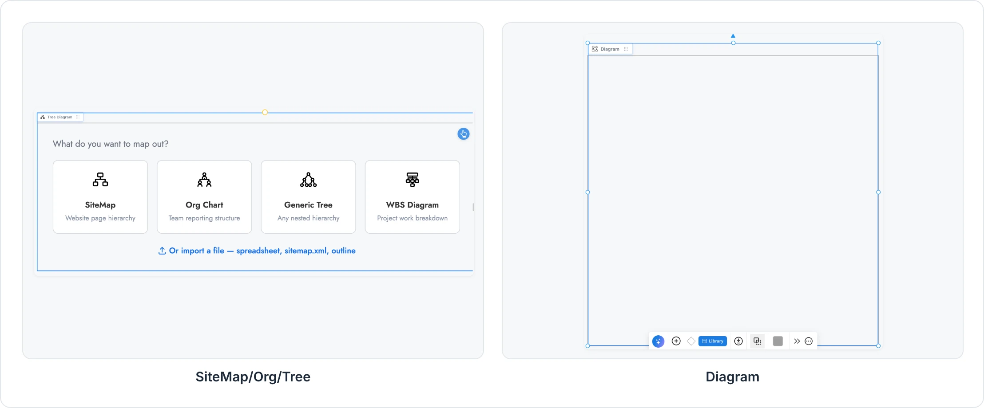Click the left-middle handle of Diagram frame
The height and width of the screenshot is (408, 984).
(588, 192)
